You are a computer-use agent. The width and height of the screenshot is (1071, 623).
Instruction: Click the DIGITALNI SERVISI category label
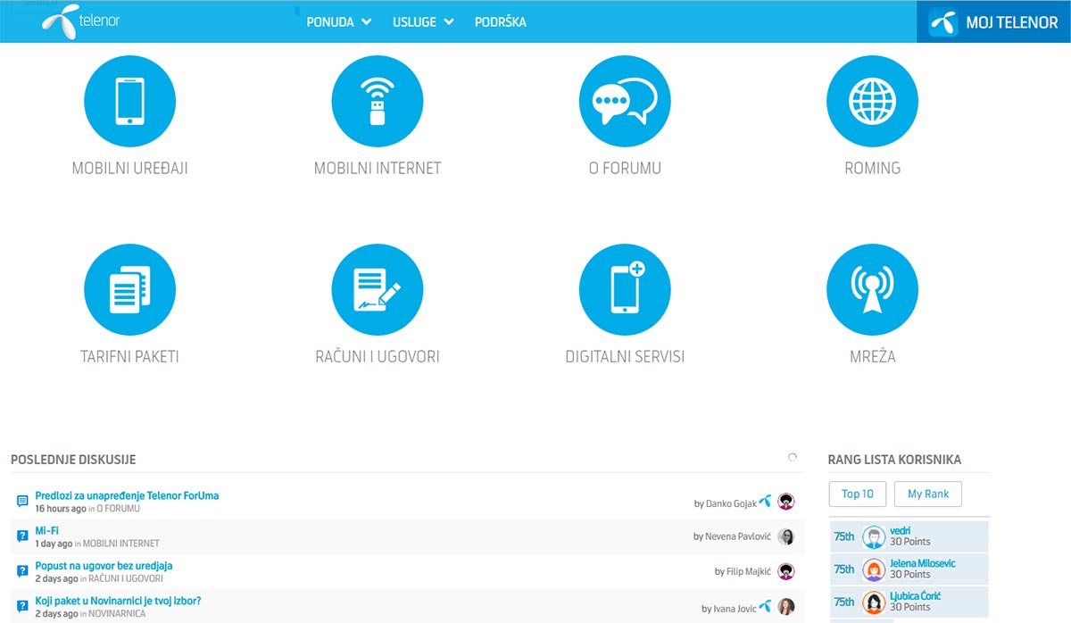point(625,356)
